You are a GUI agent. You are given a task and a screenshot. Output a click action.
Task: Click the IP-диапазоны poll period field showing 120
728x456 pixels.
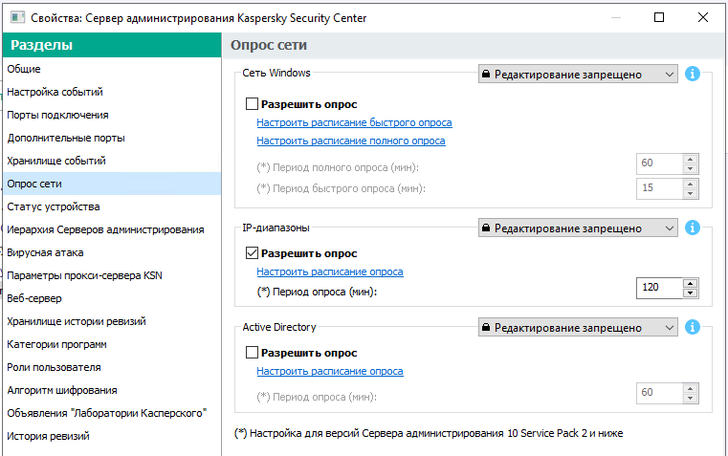click(658, 286)
